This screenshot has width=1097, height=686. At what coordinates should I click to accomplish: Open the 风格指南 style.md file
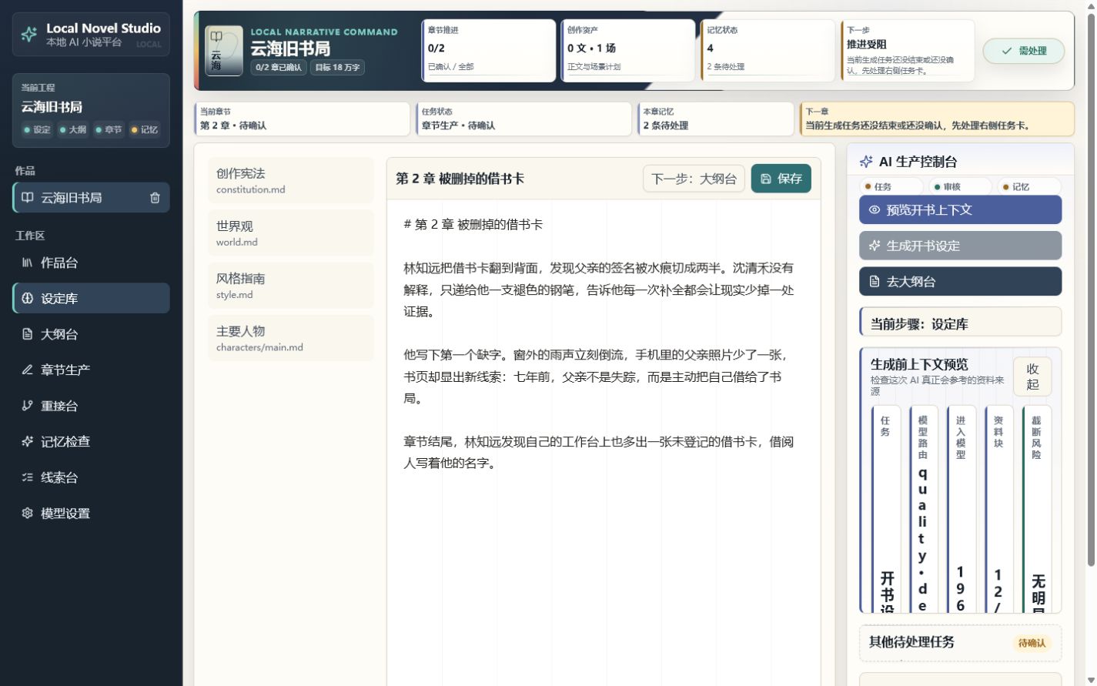click(291, 286)
